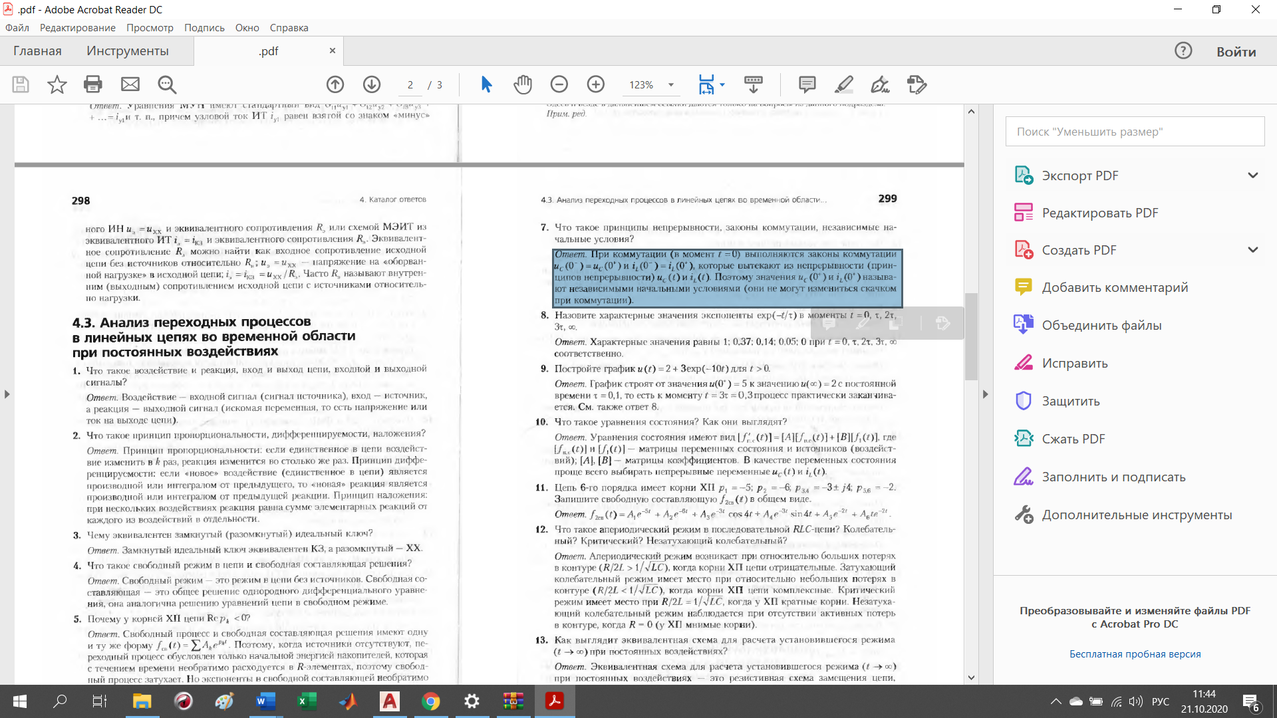Open Создать PDF tool

pyautogui.click(x=1079, y=250)
